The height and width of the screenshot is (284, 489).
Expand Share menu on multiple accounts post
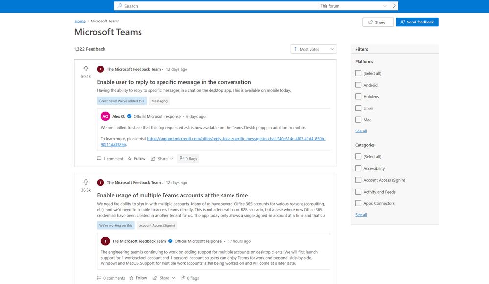point(163,278)
